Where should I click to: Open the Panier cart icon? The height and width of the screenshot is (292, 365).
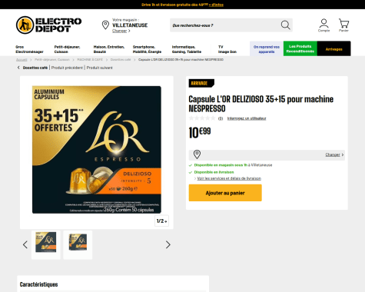click(x=343, y=25)
